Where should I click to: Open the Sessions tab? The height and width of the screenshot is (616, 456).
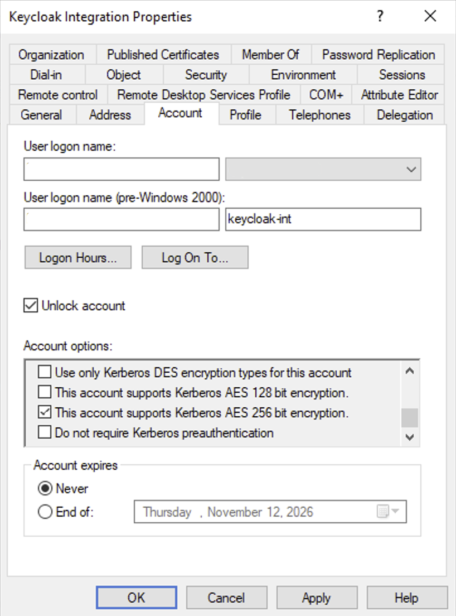click(x=402, y=75)
